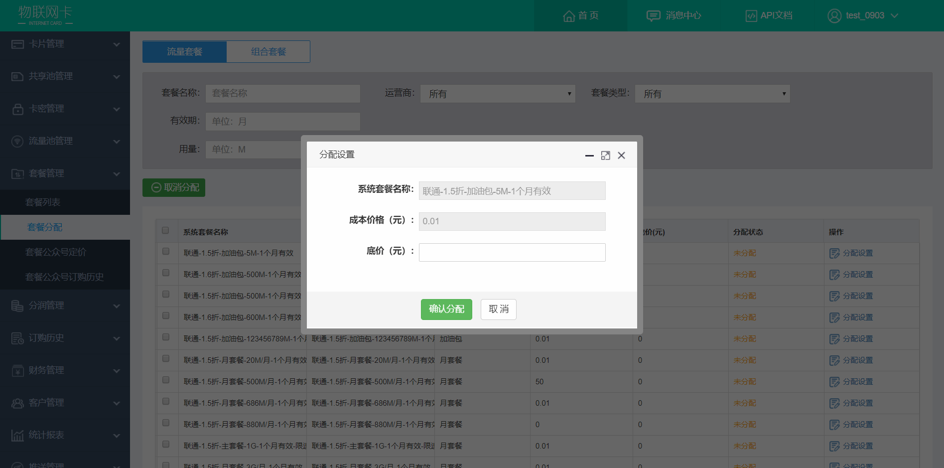Click 分润管理 sidebar icon
Viewport: 944px width, 468px height.
click(x=17, y=306)
